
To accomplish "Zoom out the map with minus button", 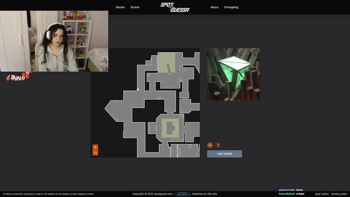I will coord(95,153).
